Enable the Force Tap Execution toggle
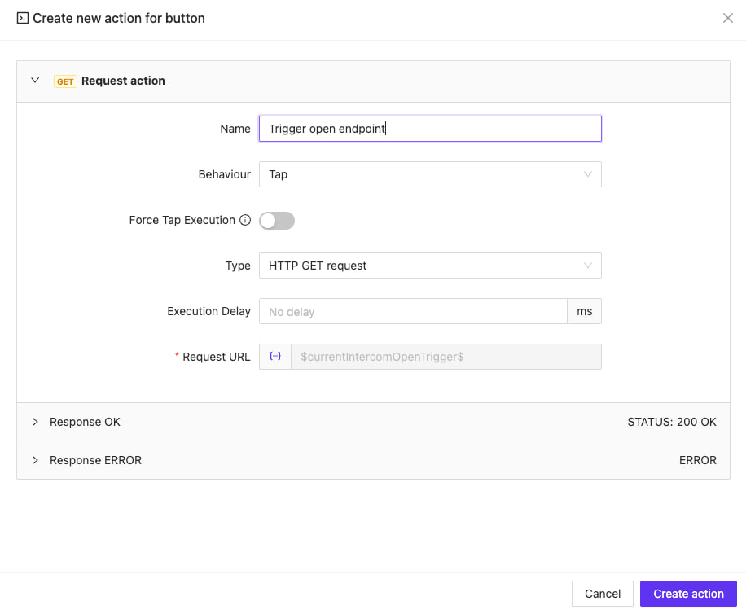The height and width of the screenshot is (610, 746). [276, 220]
